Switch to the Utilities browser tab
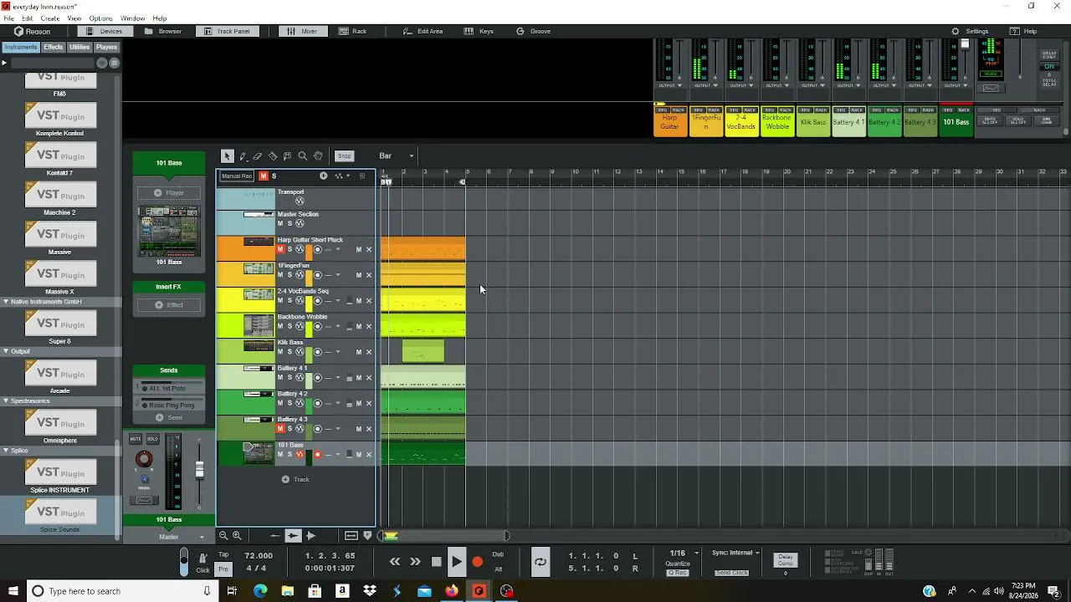This screenshot has height=602, width=1071. pos(79,48)
